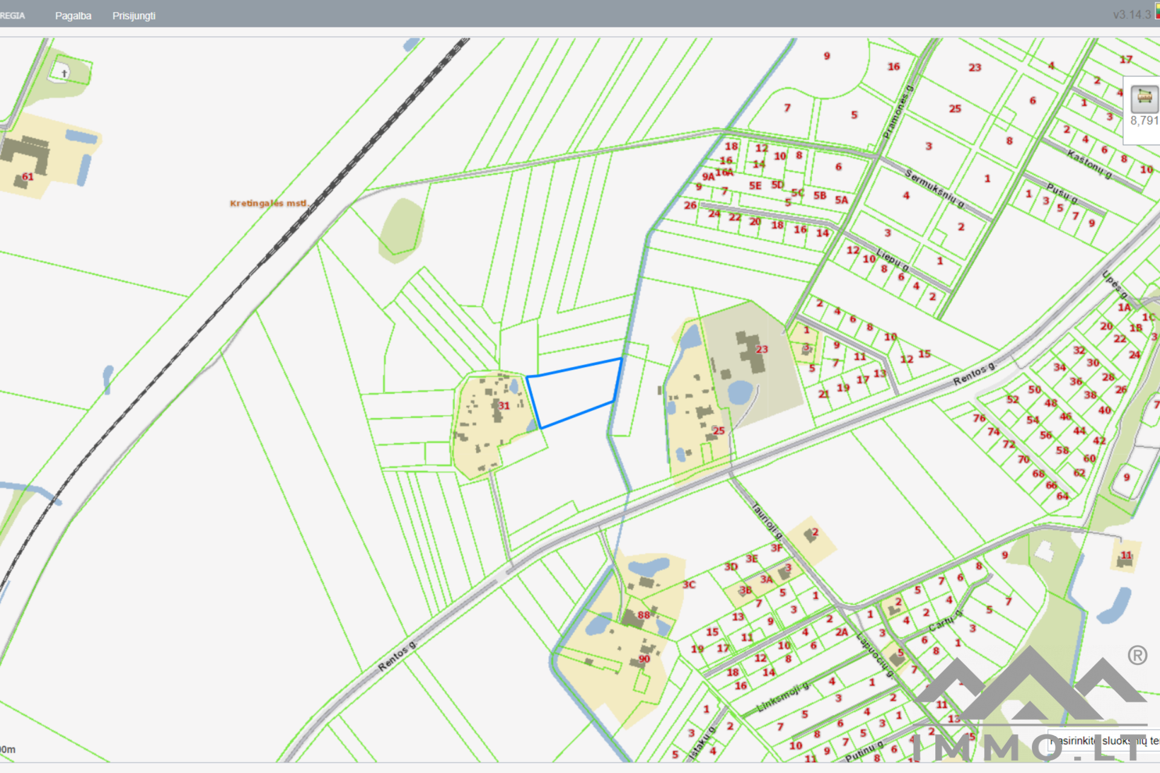Click parcel number 1A
1160x773 pixels.
point(1124,307)
